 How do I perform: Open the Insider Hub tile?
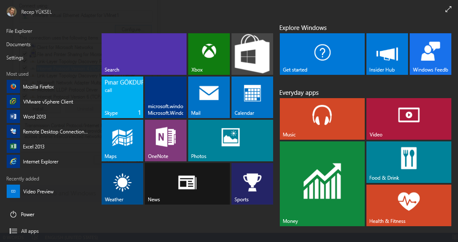point(387,54)
